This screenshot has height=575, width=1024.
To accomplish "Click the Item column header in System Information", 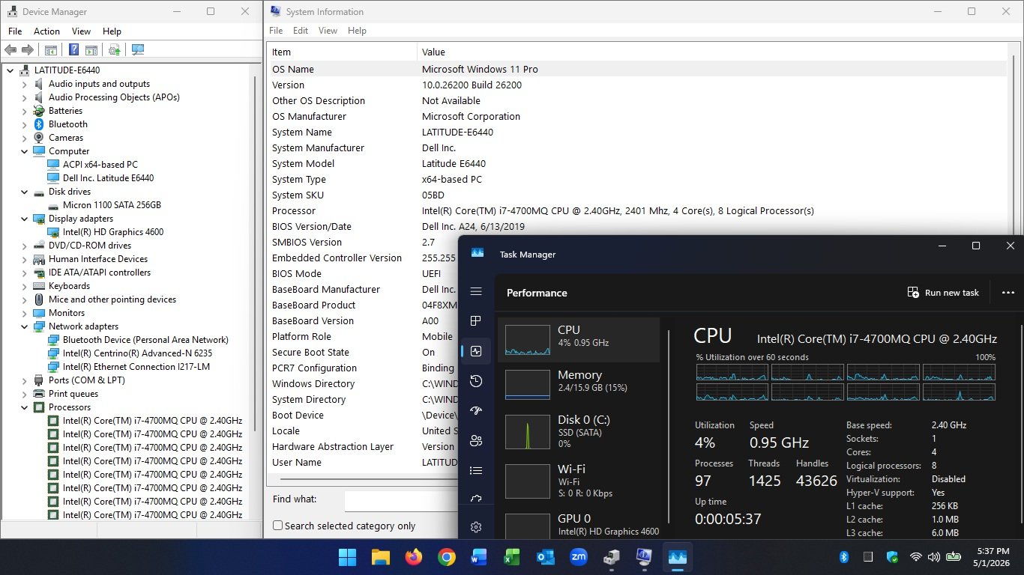I will click(x=342, y=52).
